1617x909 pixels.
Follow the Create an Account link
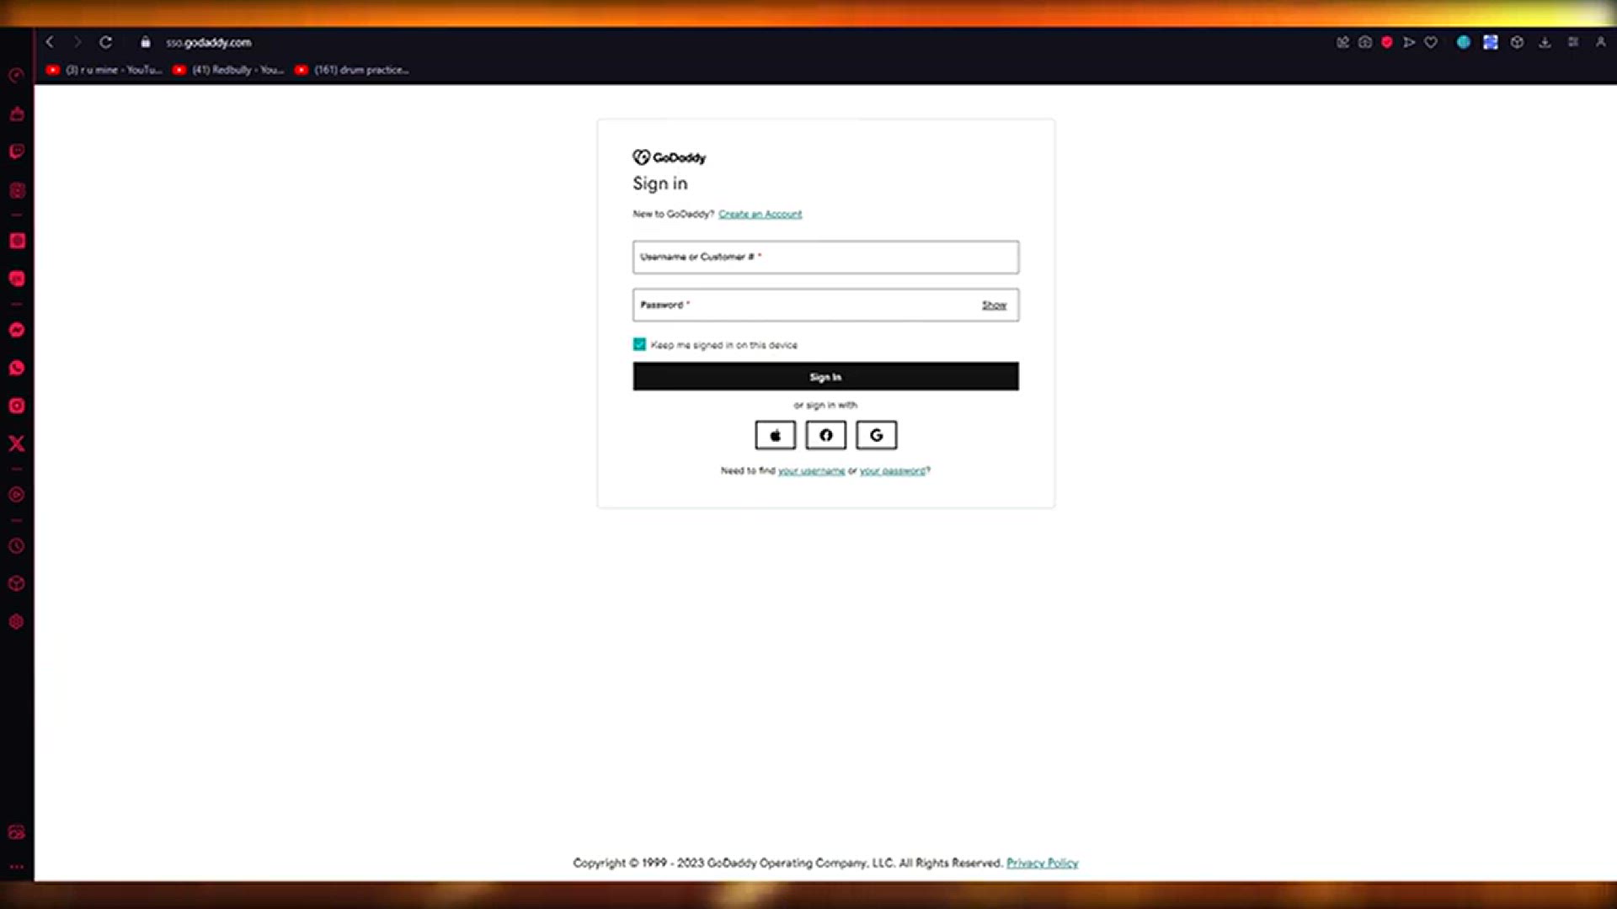(x=760, y=214)
